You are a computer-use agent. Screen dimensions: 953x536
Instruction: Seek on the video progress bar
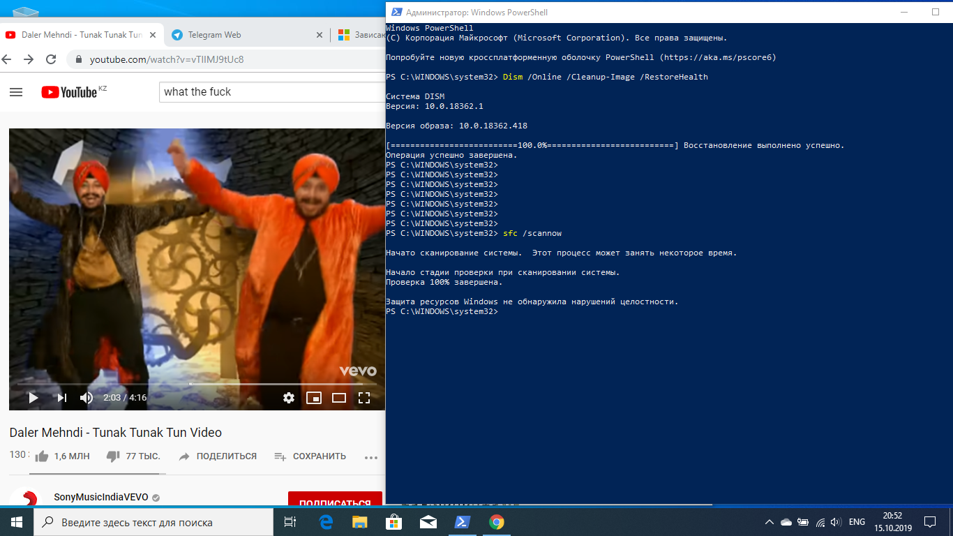(197, 383)
